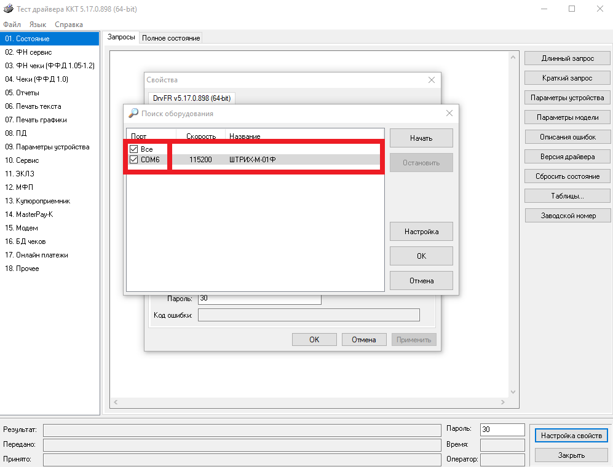Toggle the 'Все' ports checkbox
Viewport: 613px width, 467px height.
[133, 149]
